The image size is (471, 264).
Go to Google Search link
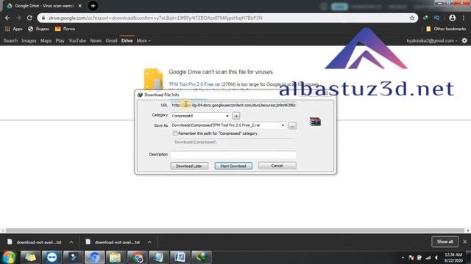click(10, 40)
